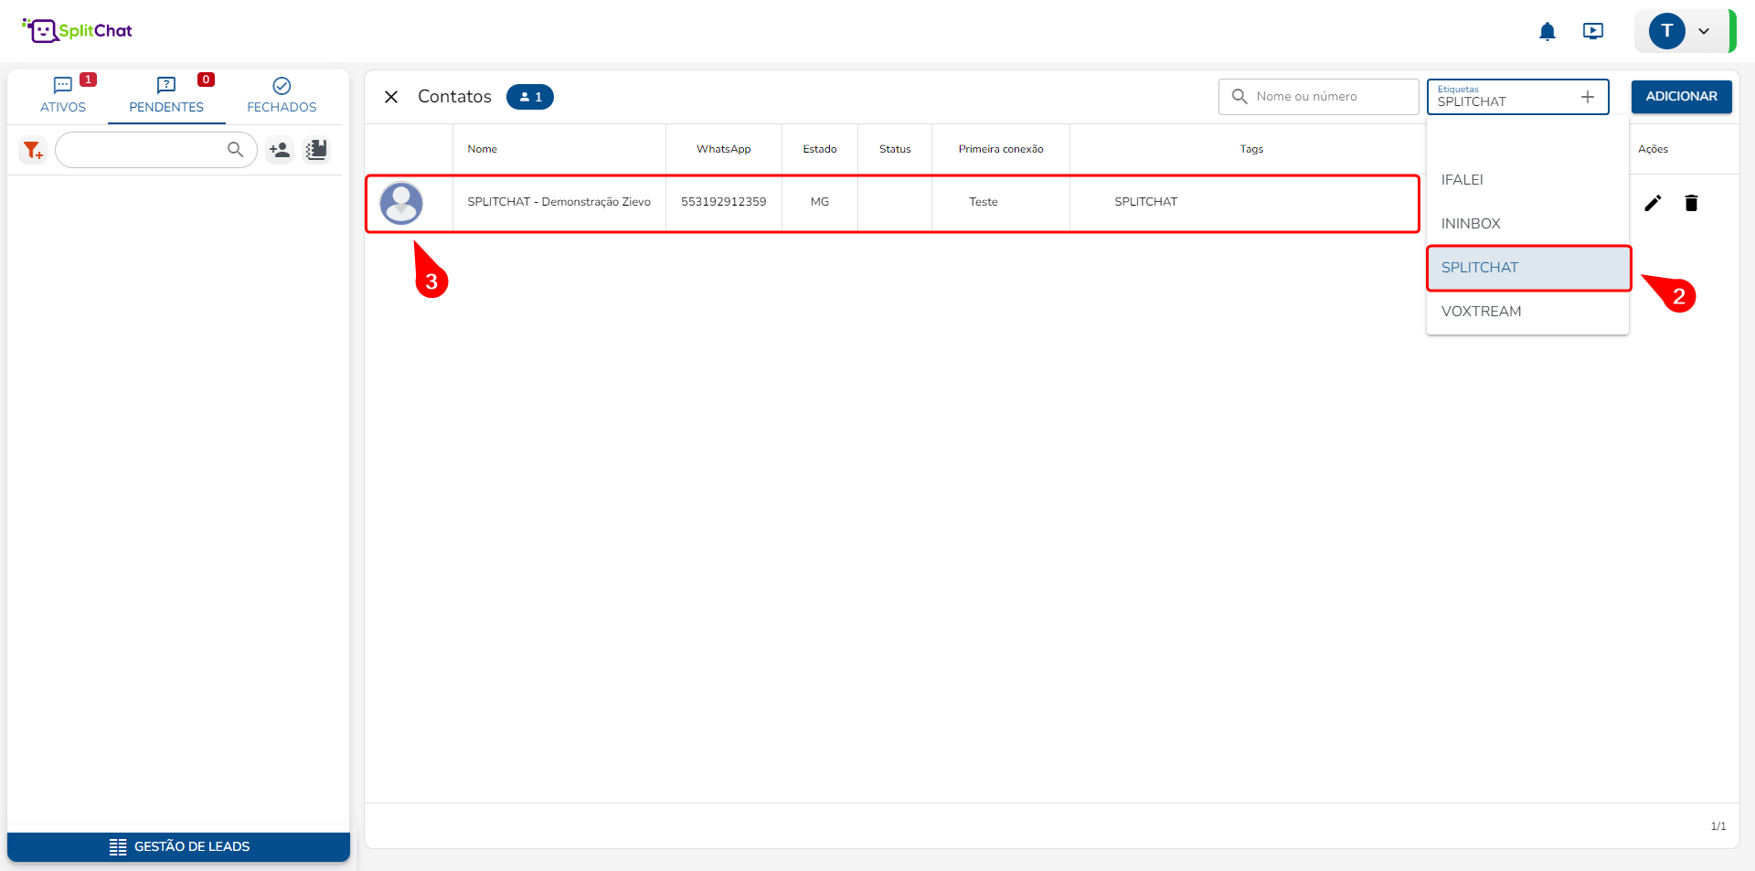This screenshot has height=871, width=1755.
Task: Open the Etiquetas SPLITCHAT dropdown
Action: tap(1517, 97)
